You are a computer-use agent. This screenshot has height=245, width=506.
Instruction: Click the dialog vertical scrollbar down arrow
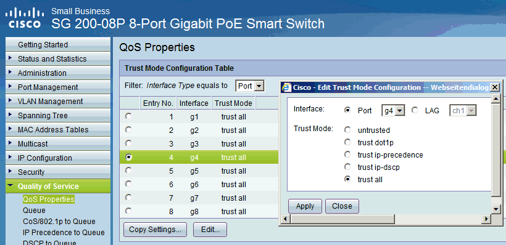coord(496,209)
